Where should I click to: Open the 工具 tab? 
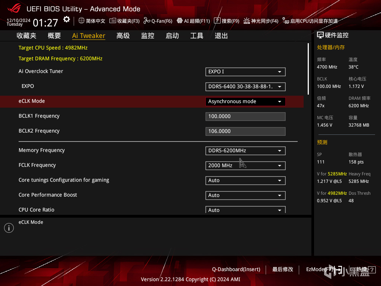point(197,36)
